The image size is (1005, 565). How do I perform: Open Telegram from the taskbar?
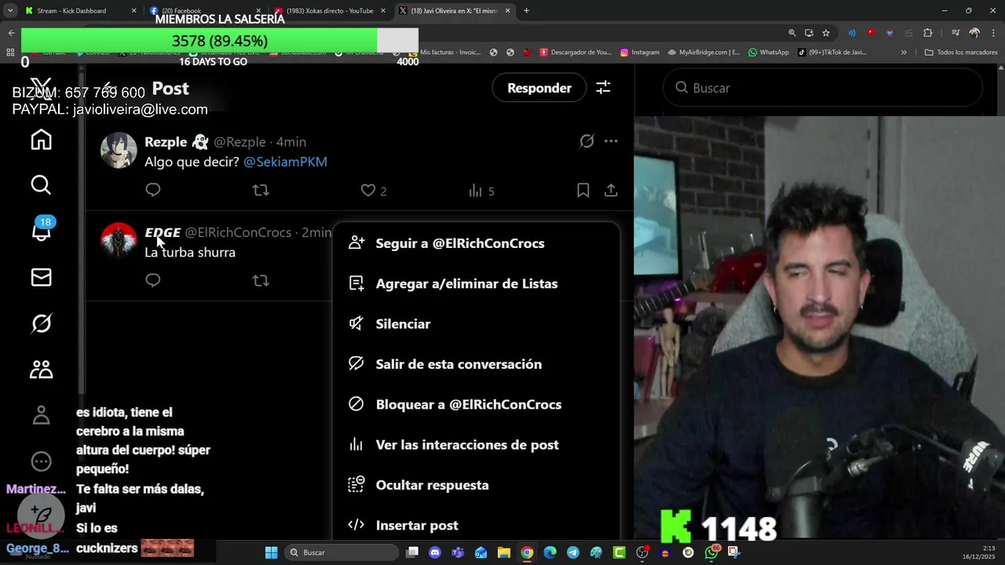click(x=573, y=552)
